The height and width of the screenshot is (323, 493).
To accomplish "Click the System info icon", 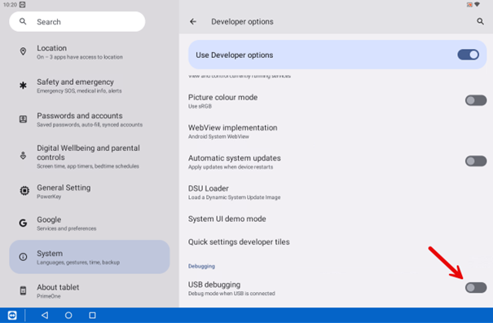I will click(23, 257).
